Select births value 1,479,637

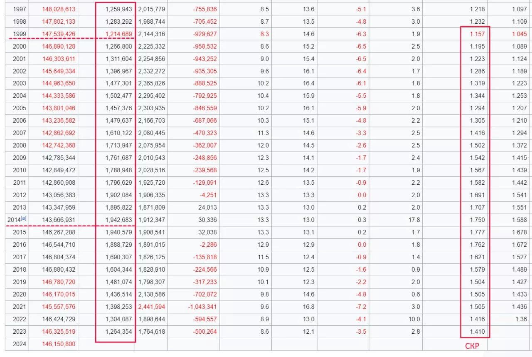tap(118, 121)
